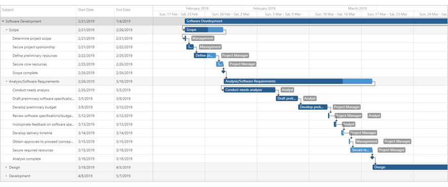Click Analyst label beside Conduct needs analysis

(x=288, y=90)
